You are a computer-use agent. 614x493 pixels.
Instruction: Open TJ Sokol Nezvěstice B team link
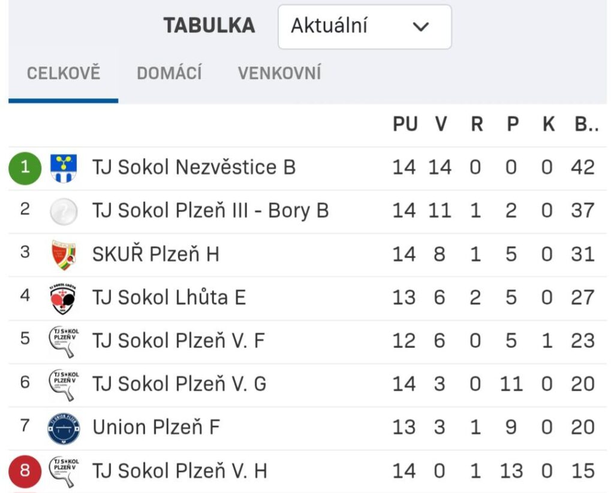(x=194, y=167)
